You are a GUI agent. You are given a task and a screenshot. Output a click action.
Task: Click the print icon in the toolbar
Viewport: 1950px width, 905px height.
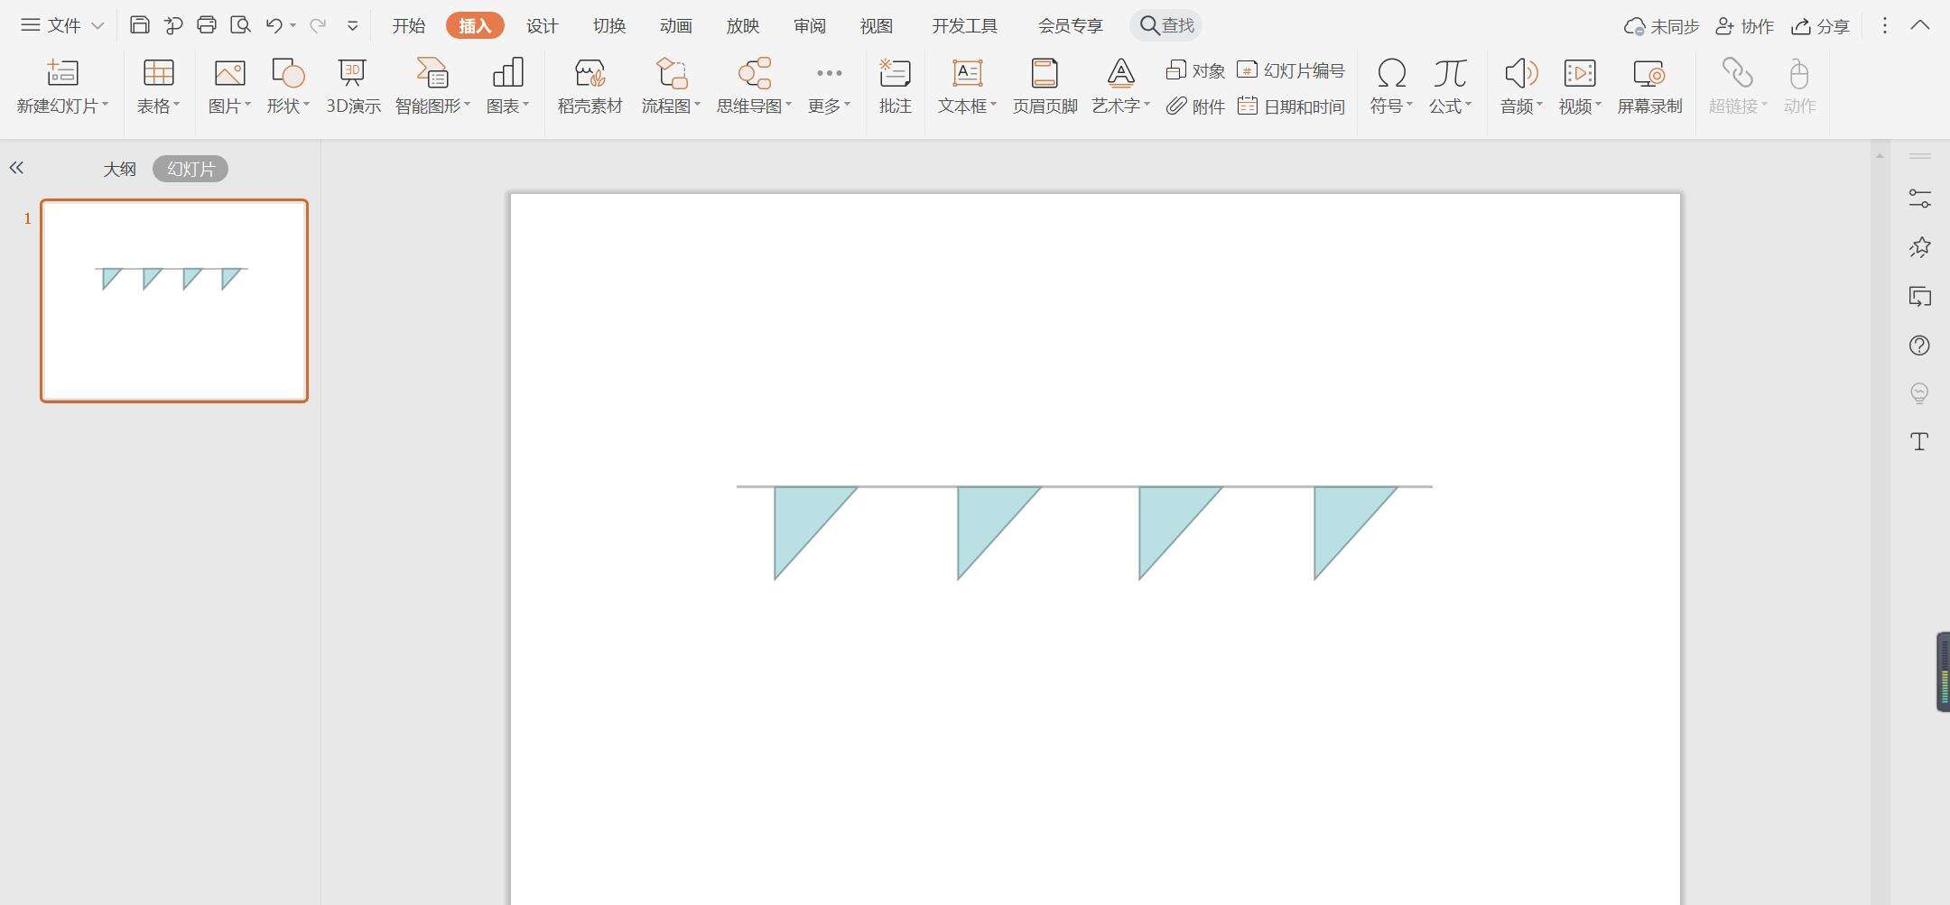pyautogui.click(x=207, y=25)
